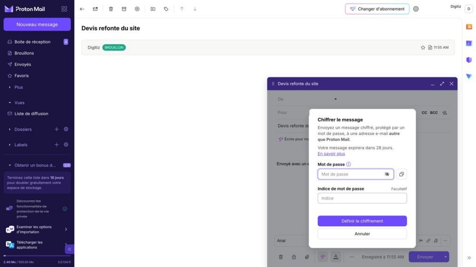Expand the Labels section
Screen dimensions: 476x267
pos(10,145)
